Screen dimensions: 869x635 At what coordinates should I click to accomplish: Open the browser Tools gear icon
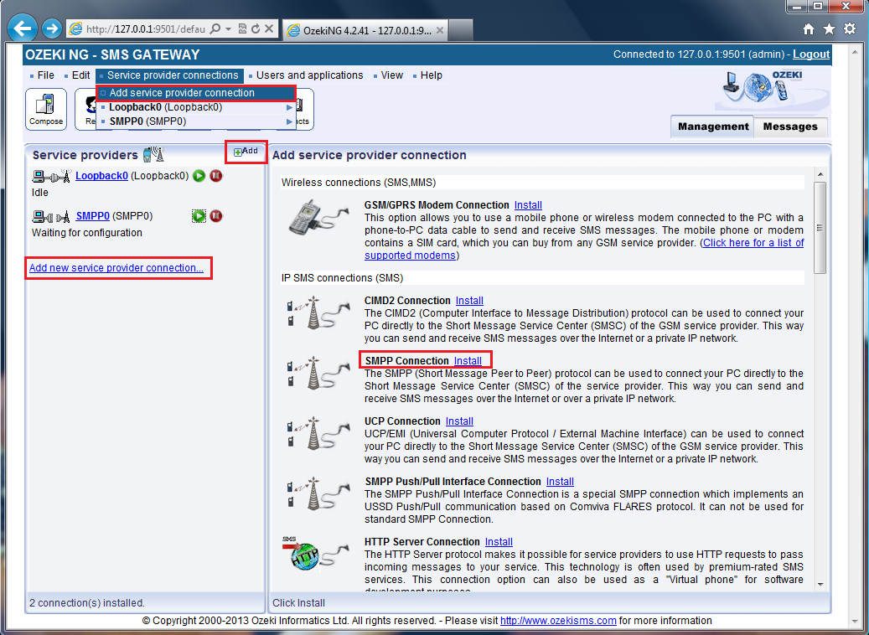850,28
